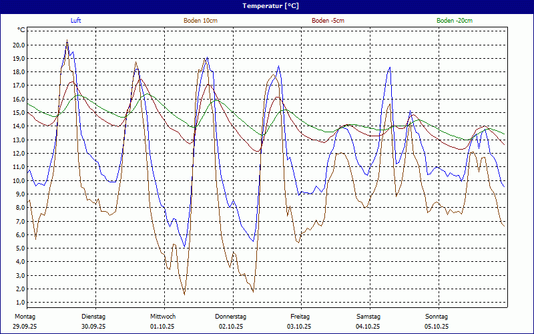Click the '15,0' y-axis value
The width and height of the screenshot is (534, 334).
click(x=19, y=112)
